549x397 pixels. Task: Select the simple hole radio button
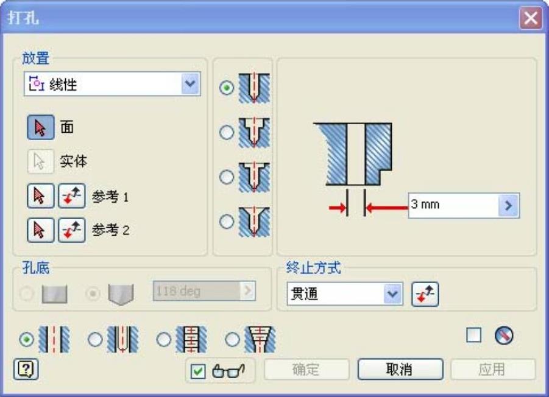pyautogui.click(x=27, y=339)
